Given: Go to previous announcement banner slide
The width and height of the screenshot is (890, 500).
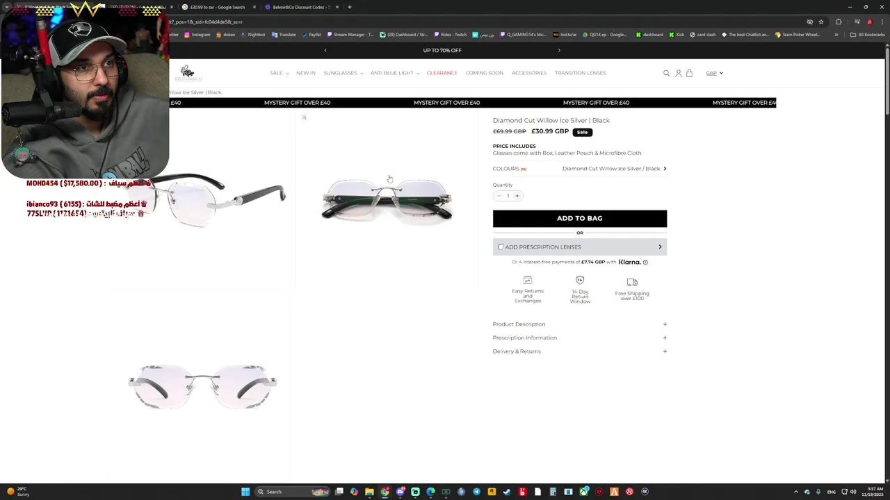Looking at the screenshot, I should [x=325, y=50].
